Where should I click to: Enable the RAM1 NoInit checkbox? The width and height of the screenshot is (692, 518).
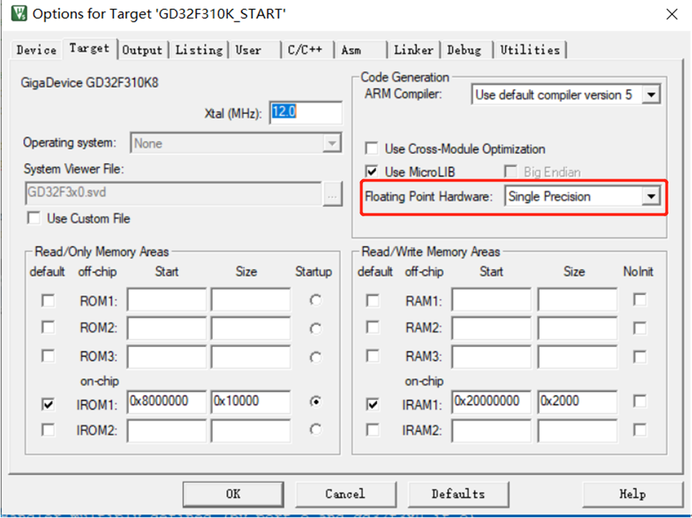click(x=640, y=300)
